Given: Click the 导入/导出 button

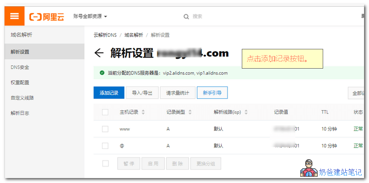Looking at the screenshot, I should 142,93.
